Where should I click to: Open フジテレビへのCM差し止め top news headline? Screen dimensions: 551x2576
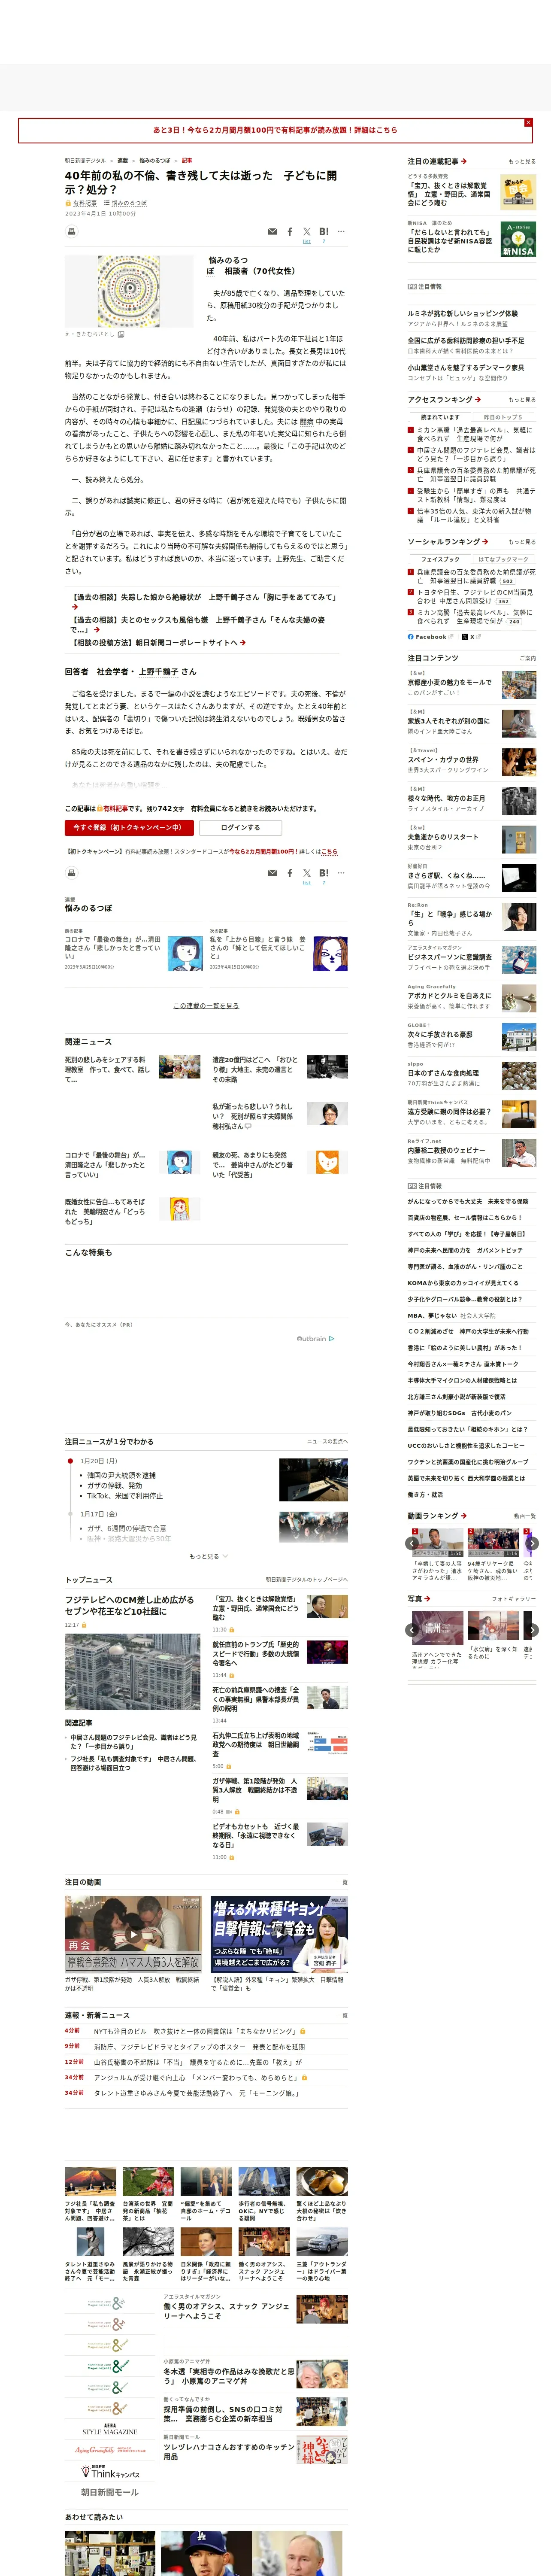[x=130, y=1606]
